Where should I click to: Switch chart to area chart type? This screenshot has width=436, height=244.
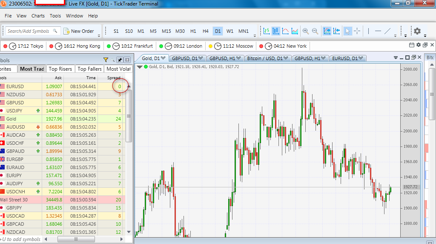(x=295, y=31)
